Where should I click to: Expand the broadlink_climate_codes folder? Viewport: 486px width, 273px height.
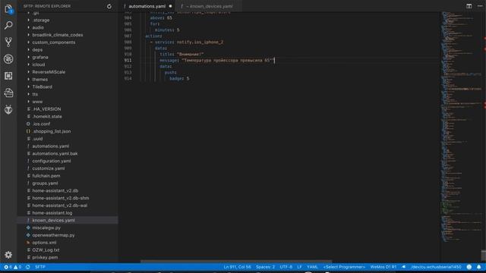pos(58,35)
